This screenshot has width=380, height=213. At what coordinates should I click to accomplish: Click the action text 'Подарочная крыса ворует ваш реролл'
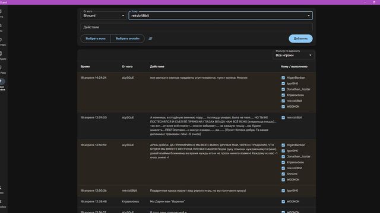click(x=198, y=191)
